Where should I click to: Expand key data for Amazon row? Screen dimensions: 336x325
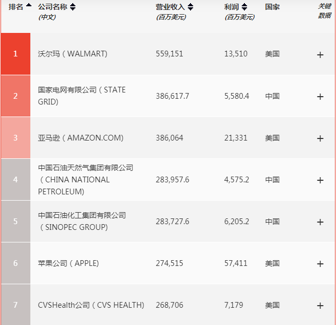[320, 138]
